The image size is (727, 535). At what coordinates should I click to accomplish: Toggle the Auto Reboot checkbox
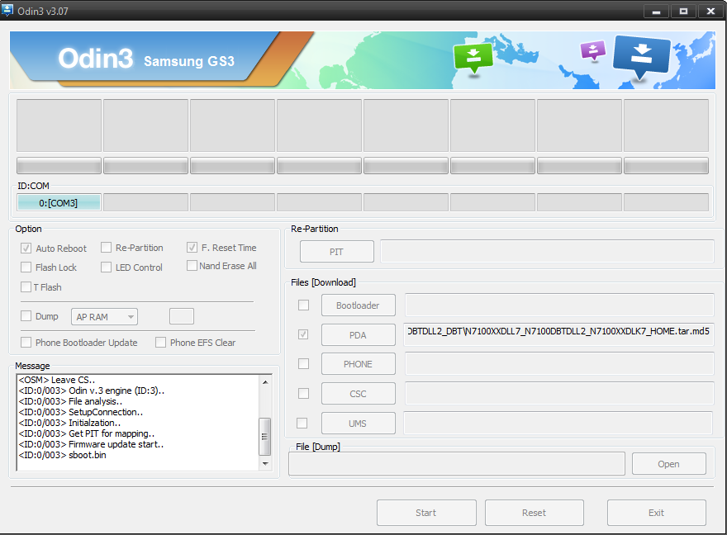click(26, 249)
